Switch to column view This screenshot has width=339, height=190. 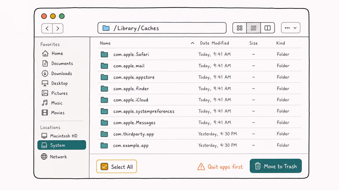coord(267,28)
